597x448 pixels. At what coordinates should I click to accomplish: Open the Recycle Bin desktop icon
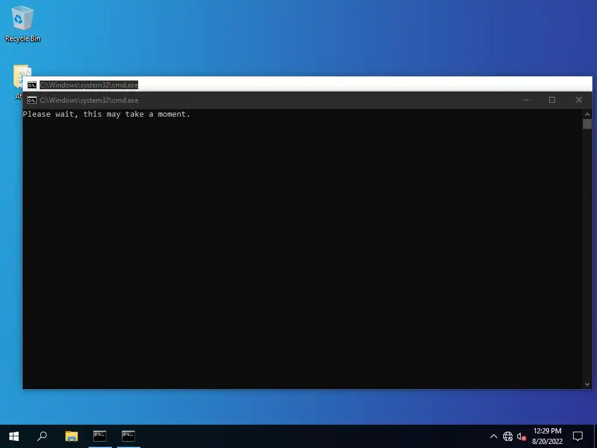[23, 23]
